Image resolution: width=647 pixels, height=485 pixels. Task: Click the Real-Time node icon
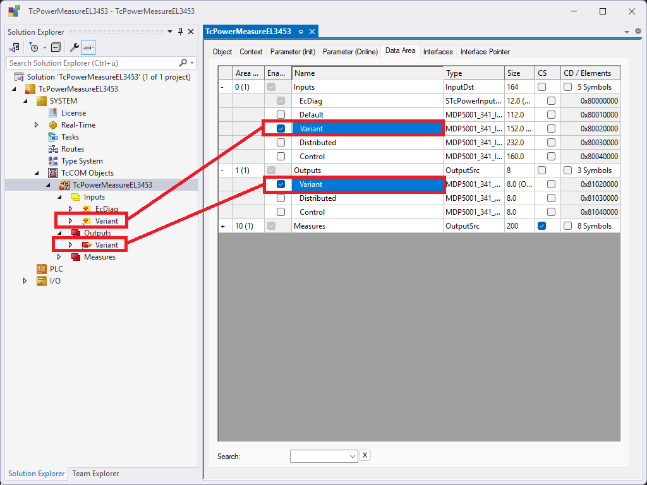[x=53, y=125]
